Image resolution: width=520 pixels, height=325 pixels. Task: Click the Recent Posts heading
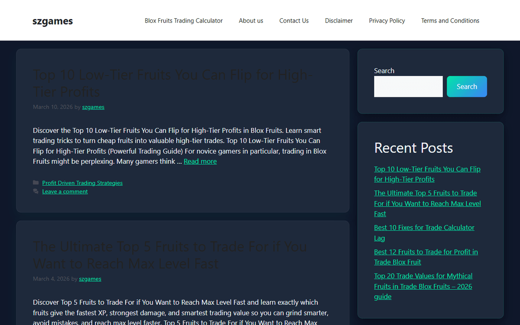coord(413,148)
